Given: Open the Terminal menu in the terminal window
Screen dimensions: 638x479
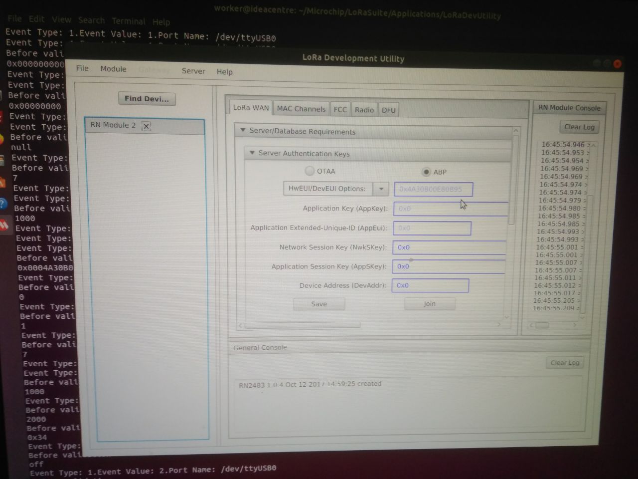Looking at the screenshot, I should [128, 21].
